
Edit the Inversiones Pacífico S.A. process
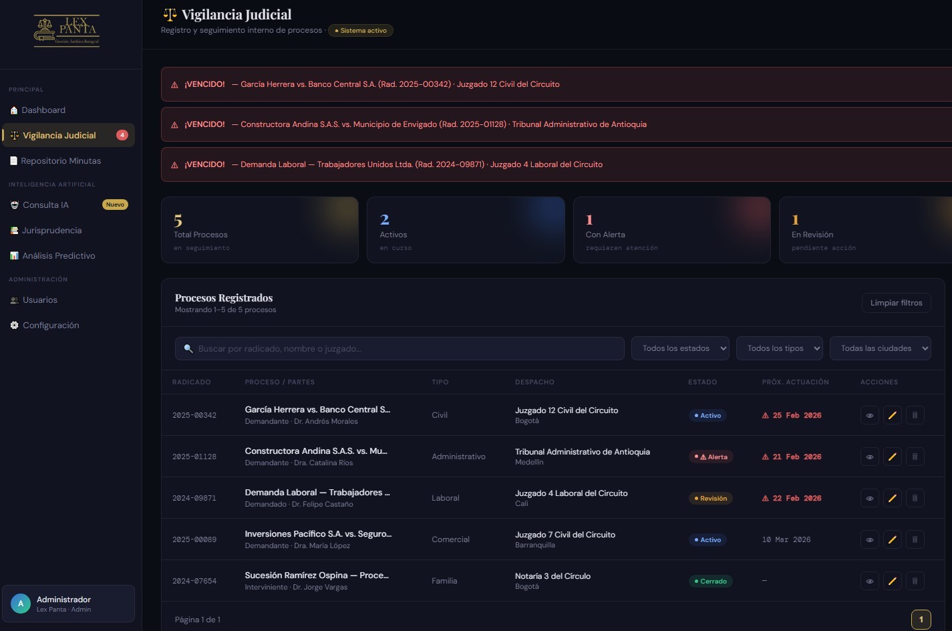[892, 539]
